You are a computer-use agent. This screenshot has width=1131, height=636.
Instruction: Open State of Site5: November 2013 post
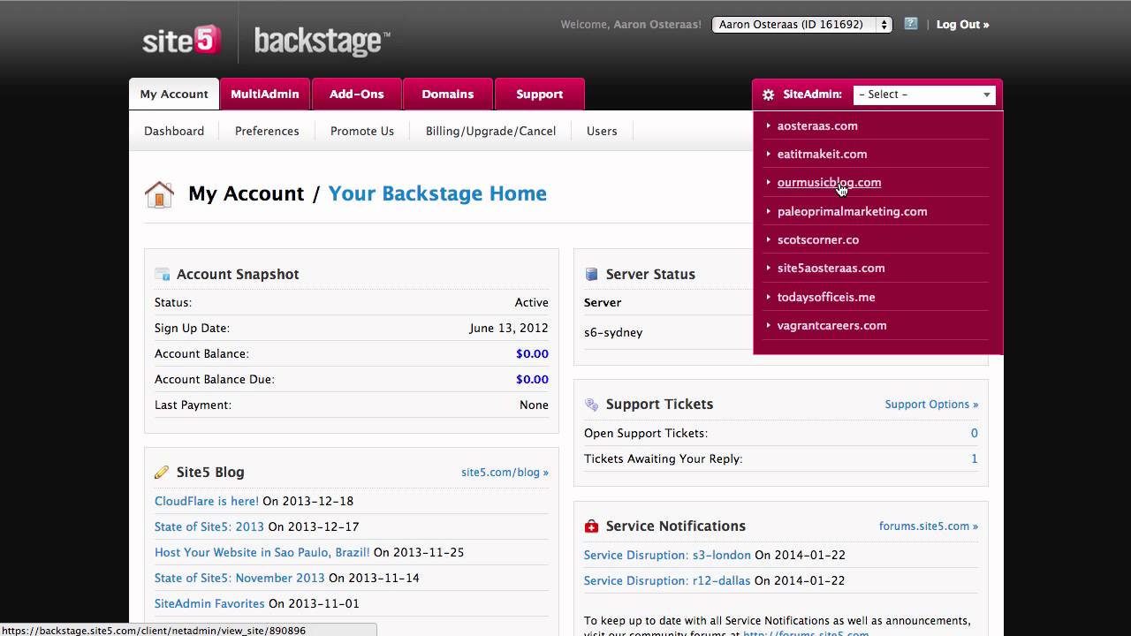coord(239,578)
